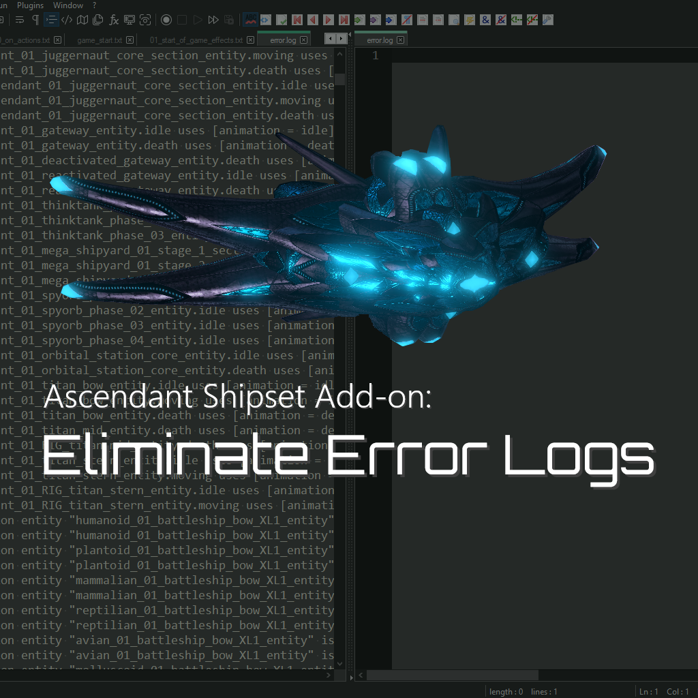Click right editor horizontal scrollbar left arrow
The width and height of the screenshot is (698, 698).
(361, 676)
